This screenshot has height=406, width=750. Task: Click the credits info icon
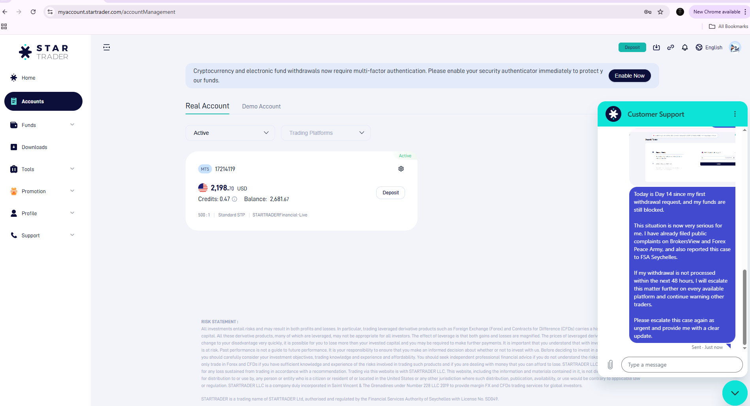(x=234, y=199)
